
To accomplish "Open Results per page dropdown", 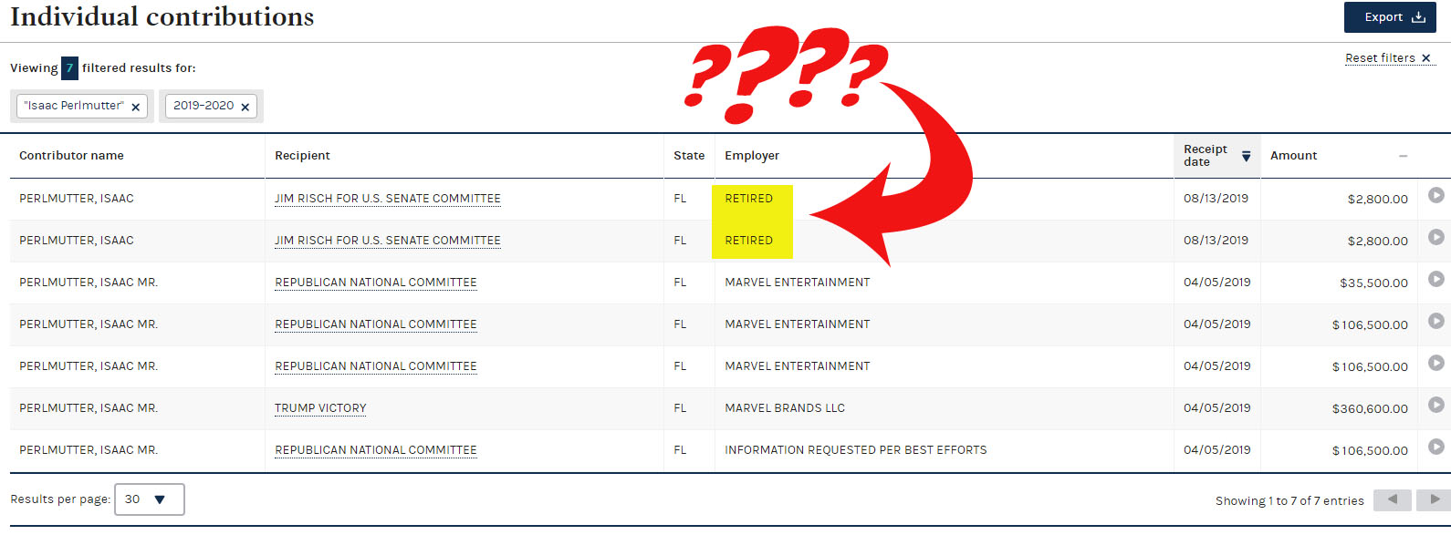I will pyautogui.click(x=149, y=499).
